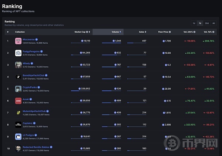Click Redacted Remilio Babies verified badge
Viewport: 222px width, 156px height.
click(51, 147)
